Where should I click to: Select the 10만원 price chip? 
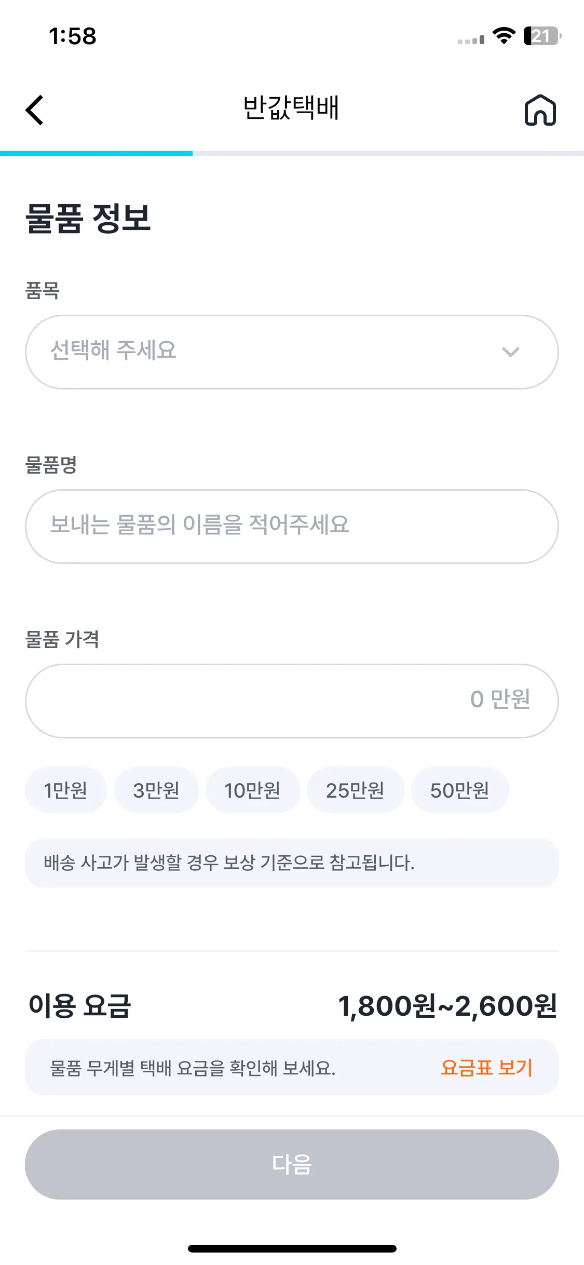252,790
